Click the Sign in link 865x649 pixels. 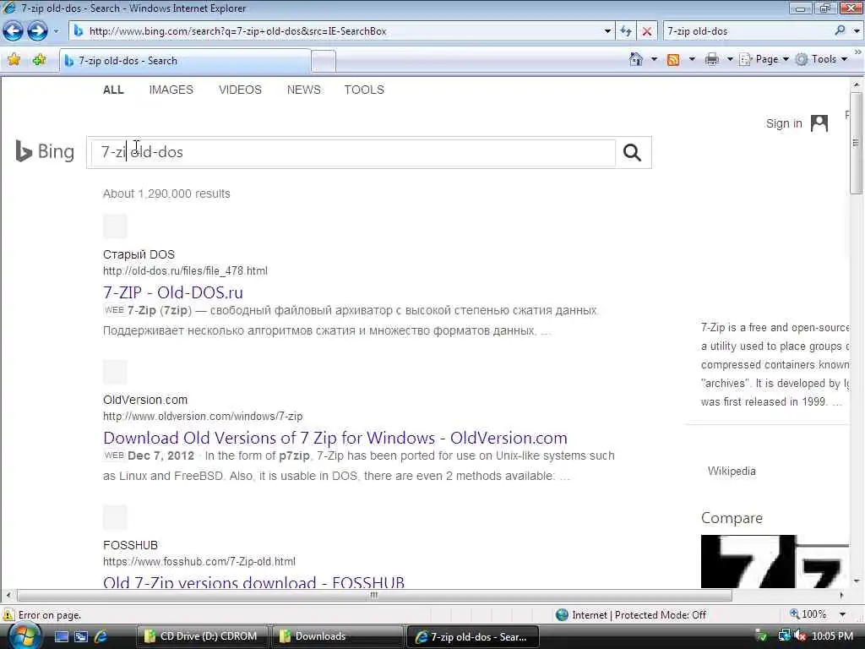(784, 123)
